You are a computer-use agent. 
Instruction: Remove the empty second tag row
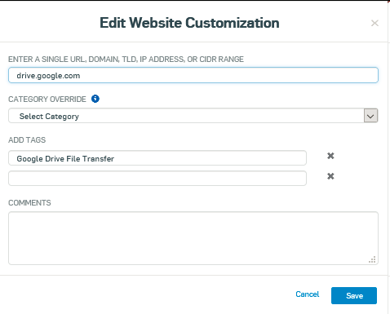coord(330,176)
